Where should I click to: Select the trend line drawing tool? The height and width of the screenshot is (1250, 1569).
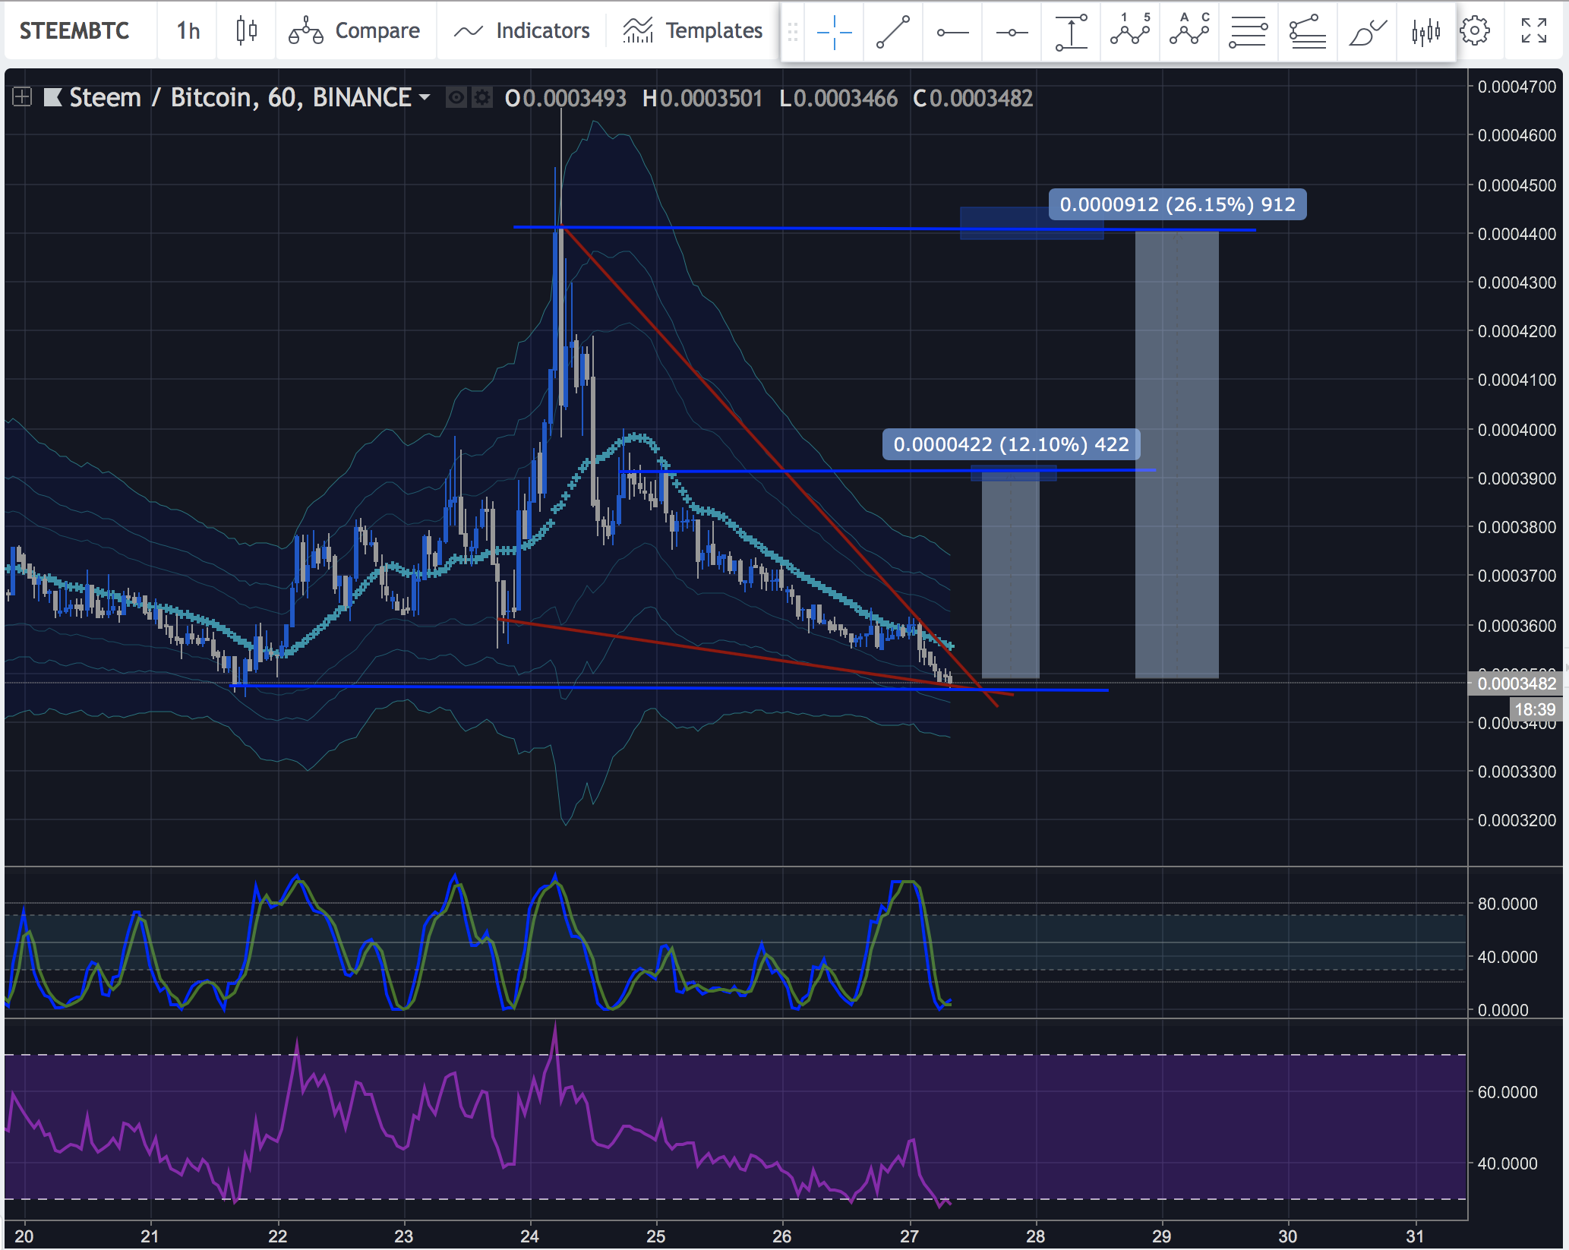pos(893,32)
